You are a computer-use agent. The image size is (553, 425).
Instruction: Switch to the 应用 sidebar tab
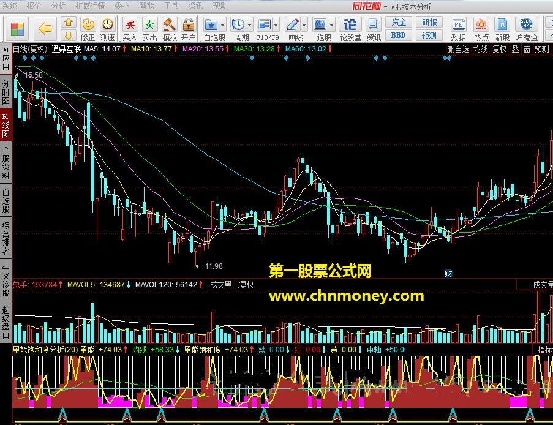point(6,62)
